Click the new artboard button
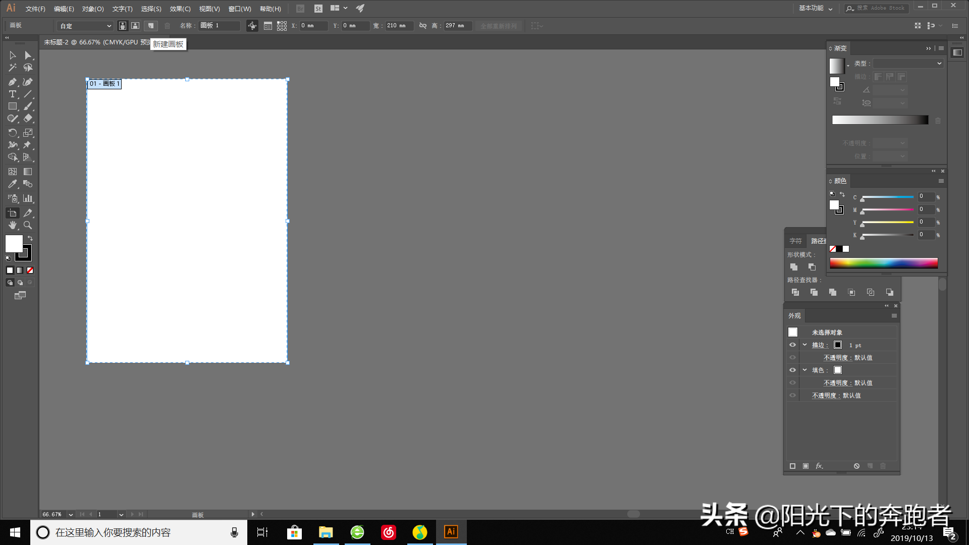Screen dimensions: 969x545 point(150,26)
